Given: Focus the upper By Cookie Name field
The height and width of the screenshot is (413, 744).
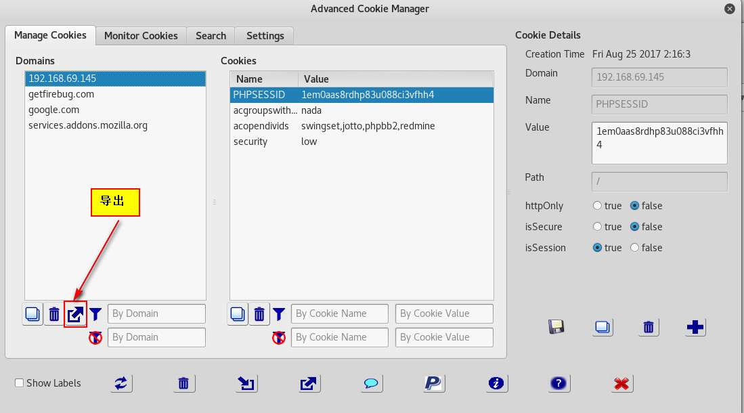Looking at the screenshot, I should [340, 313].
